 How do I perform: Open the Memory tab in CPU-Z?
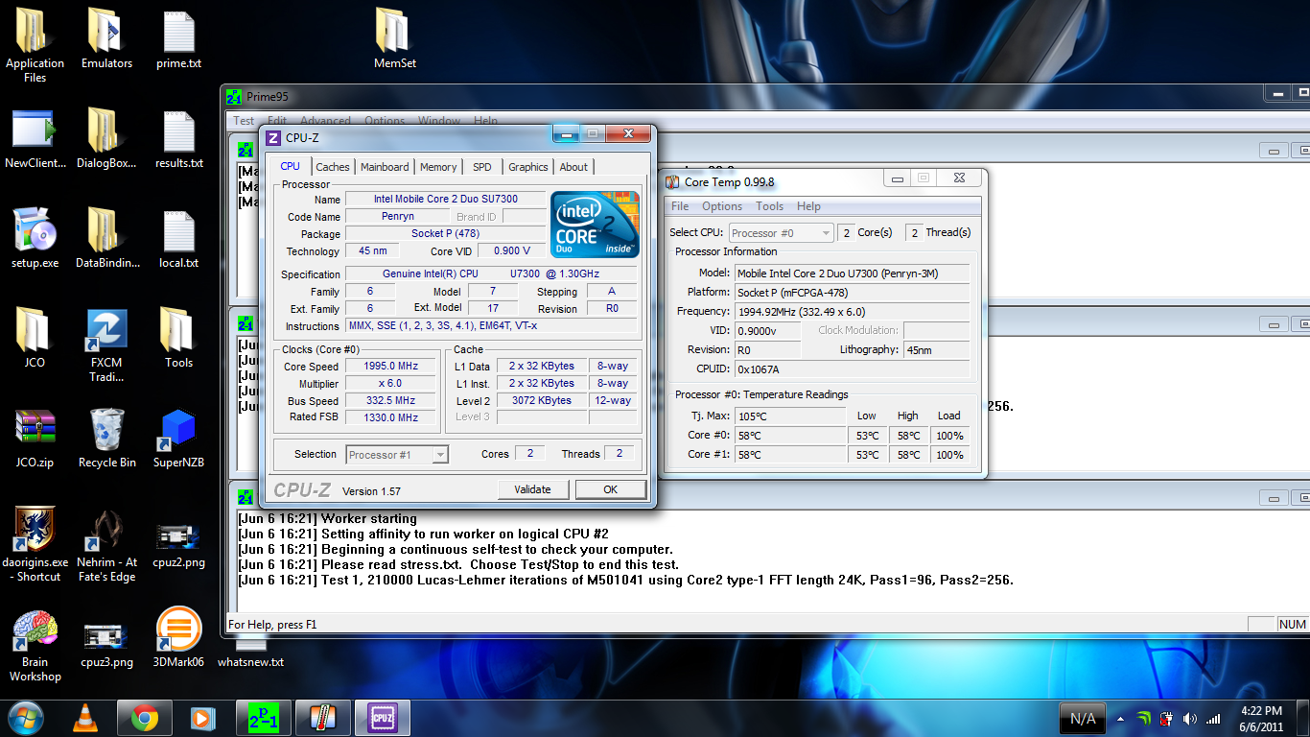[438, 167]
